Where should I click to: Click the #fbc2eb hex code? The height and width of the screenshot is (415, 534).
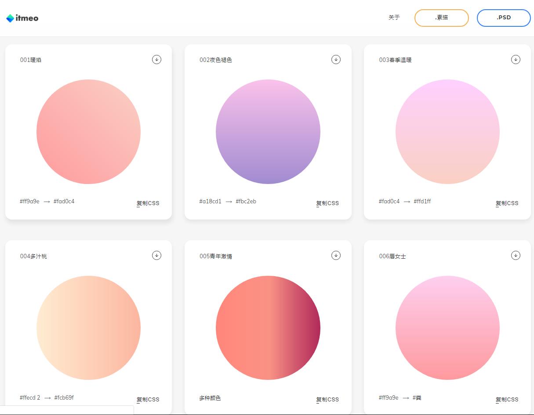246,202
